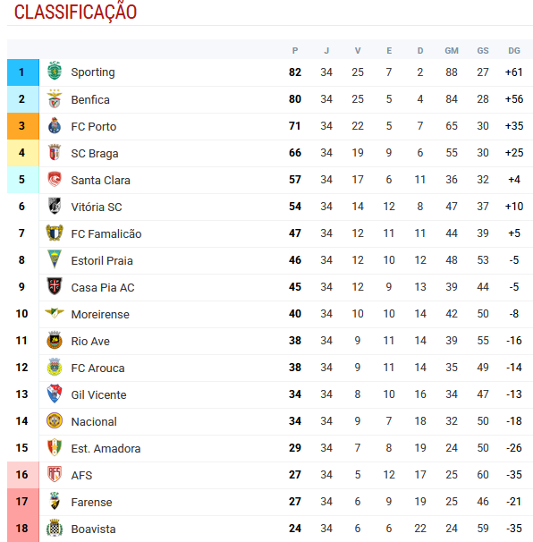
Task: Click the blue position 1 cell
Action: tap(23, 72)
